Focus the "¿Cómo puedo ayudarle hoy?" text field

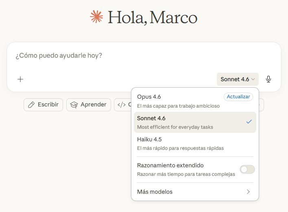pyautogui.click(x=122, y=55)
